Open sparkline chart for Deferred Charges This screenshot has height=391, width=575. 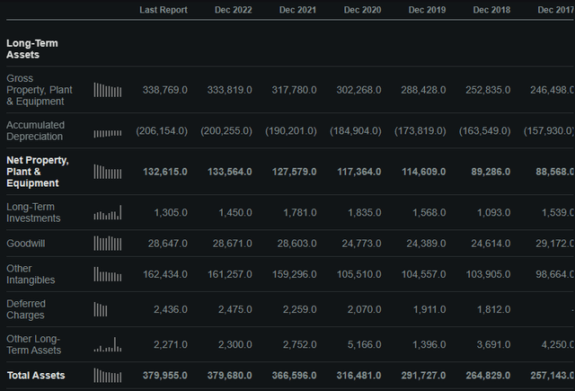[x=101, y=309]
